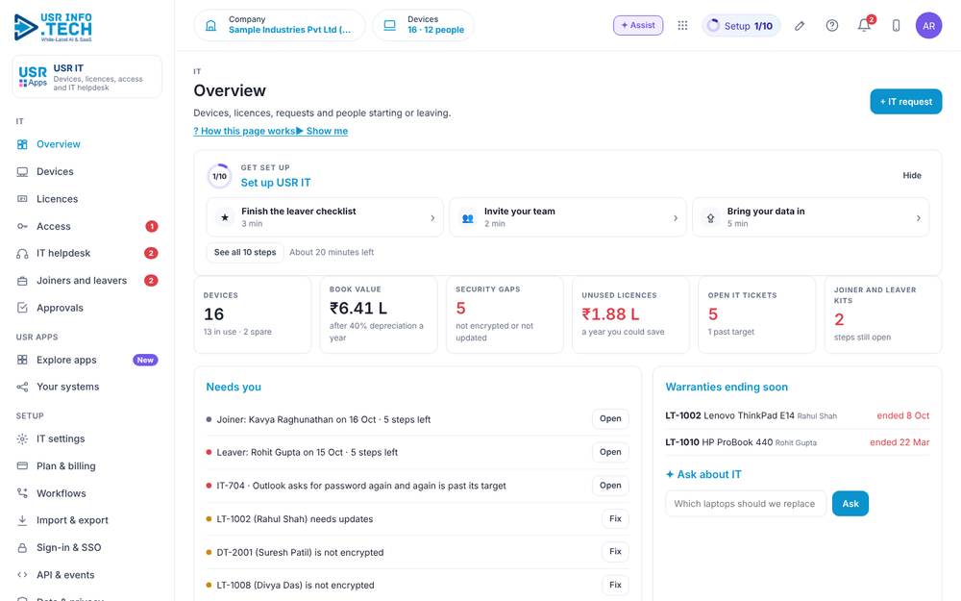Click the IT settings gear icon

point(22,439)
